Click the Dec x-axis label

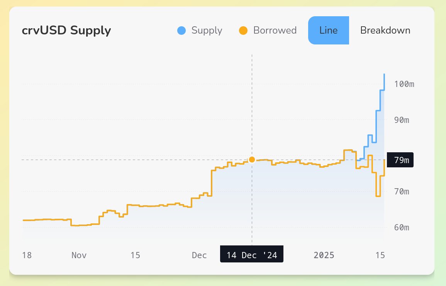[x=200, y=255]
